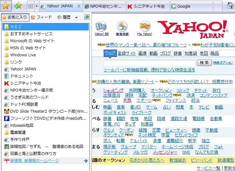Open the うさぎ元気のワールド favorite
The width and height of the screenshot is (235, 171).
click(45, 97)
